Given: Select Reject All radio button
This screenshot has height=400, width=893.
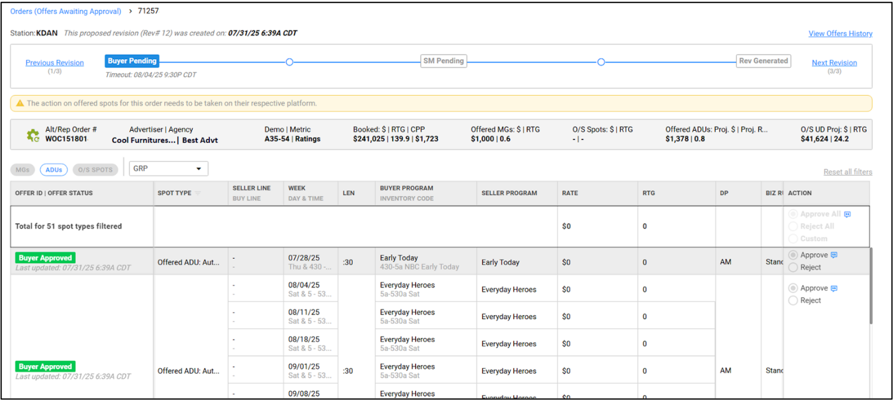Looking at the screenshot, I should pyautogui.click(x=793, y=226).
